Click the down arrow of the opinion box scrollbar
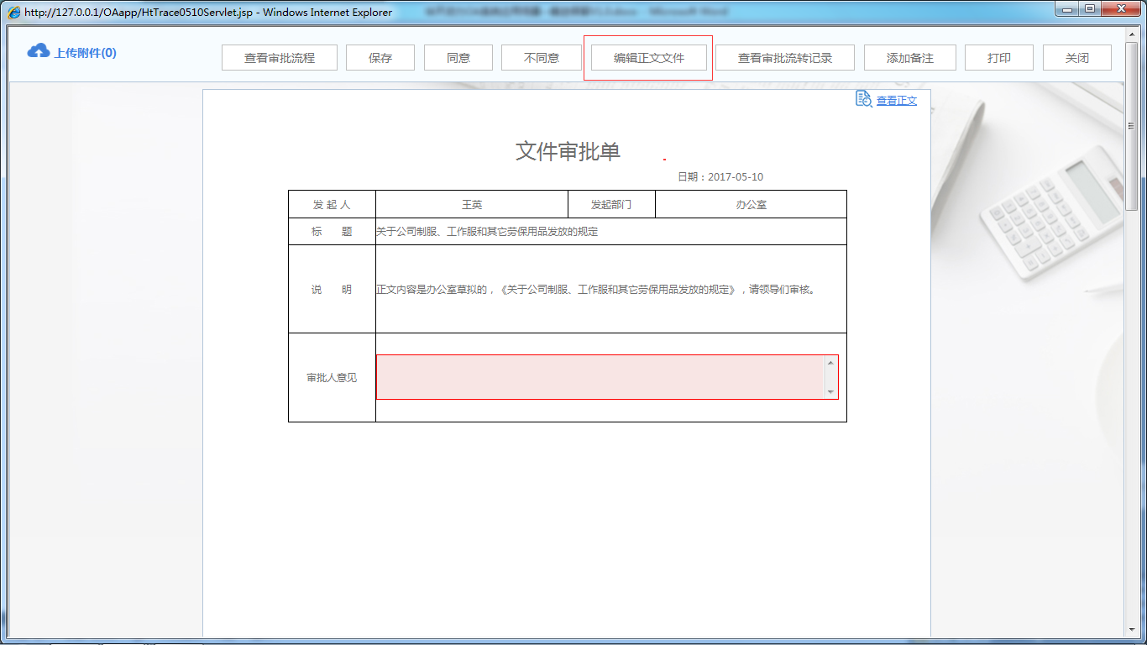Screen dimensions: 1147x645 tap(832, 393)
